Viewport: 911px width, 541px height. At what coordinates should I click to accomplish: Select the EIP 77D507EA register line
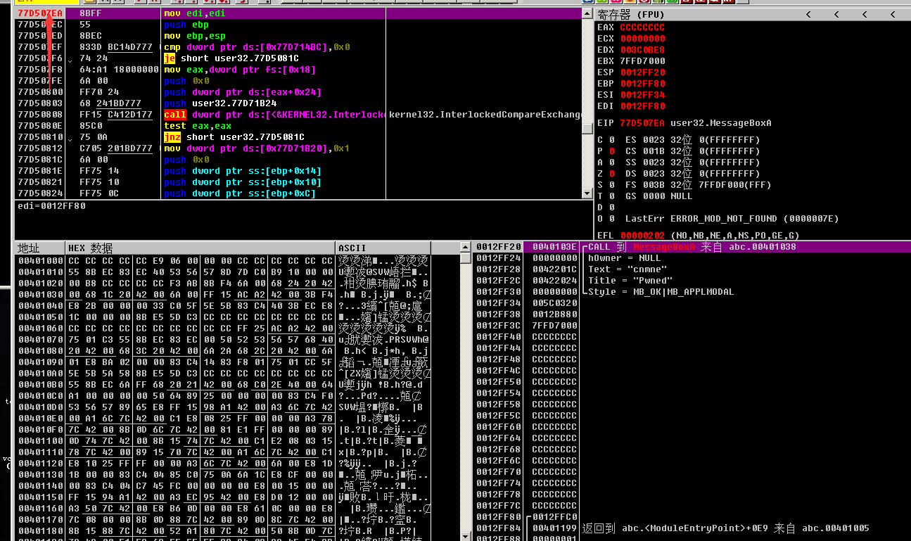click(684, 123)
